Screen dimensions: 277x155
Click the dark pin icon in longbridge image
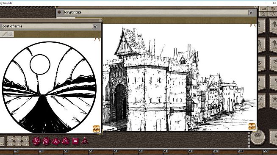coord(251,25)
